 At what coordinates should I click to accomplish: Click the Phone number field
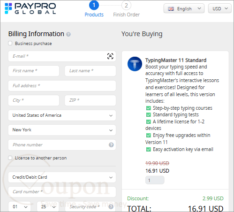[x=62, y=145]
